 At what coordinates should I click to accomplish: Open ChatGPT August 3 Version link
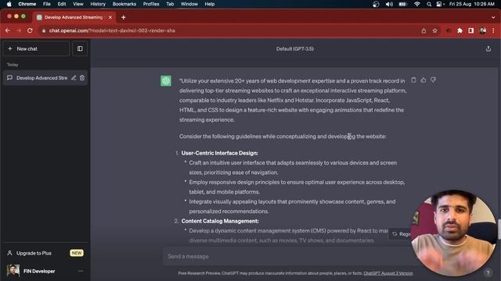click(388, 273)
